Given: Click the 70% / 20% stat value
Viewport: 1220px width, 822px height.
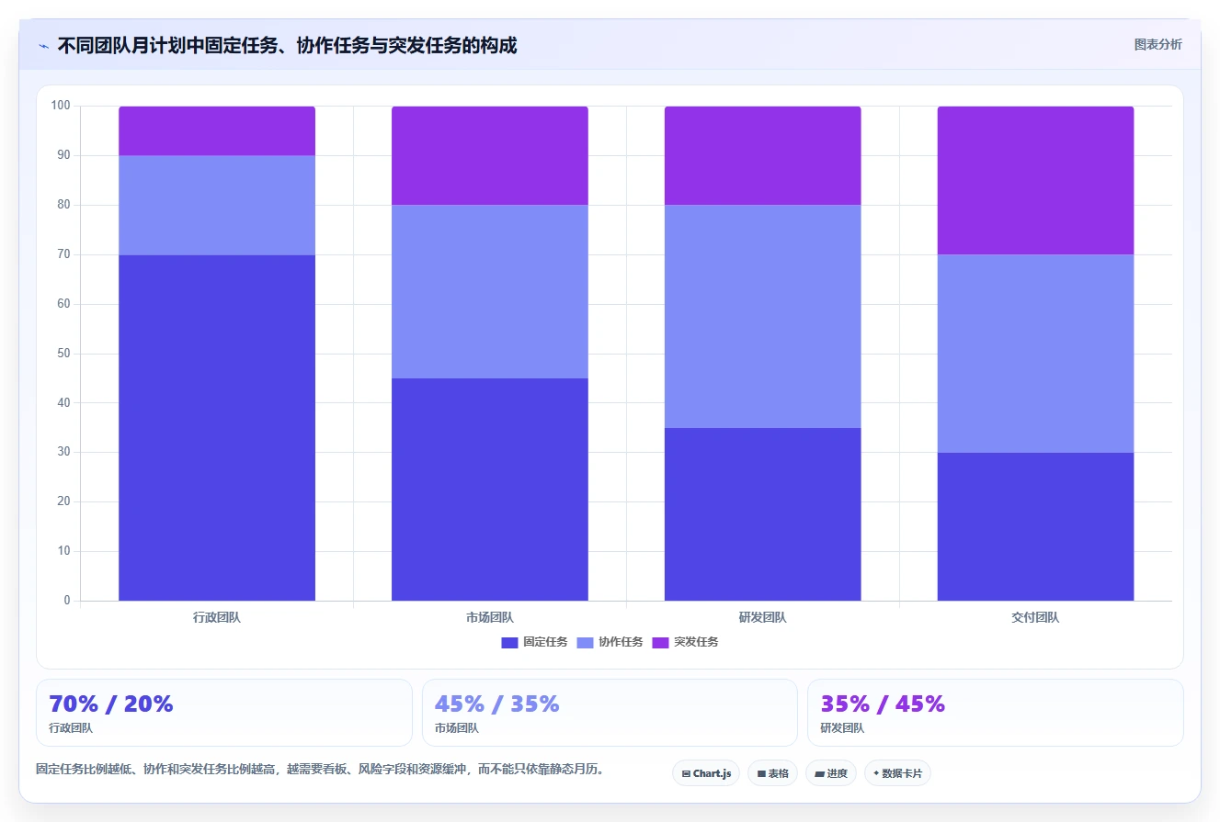Looking at the screenshot, I should (111, 704).
